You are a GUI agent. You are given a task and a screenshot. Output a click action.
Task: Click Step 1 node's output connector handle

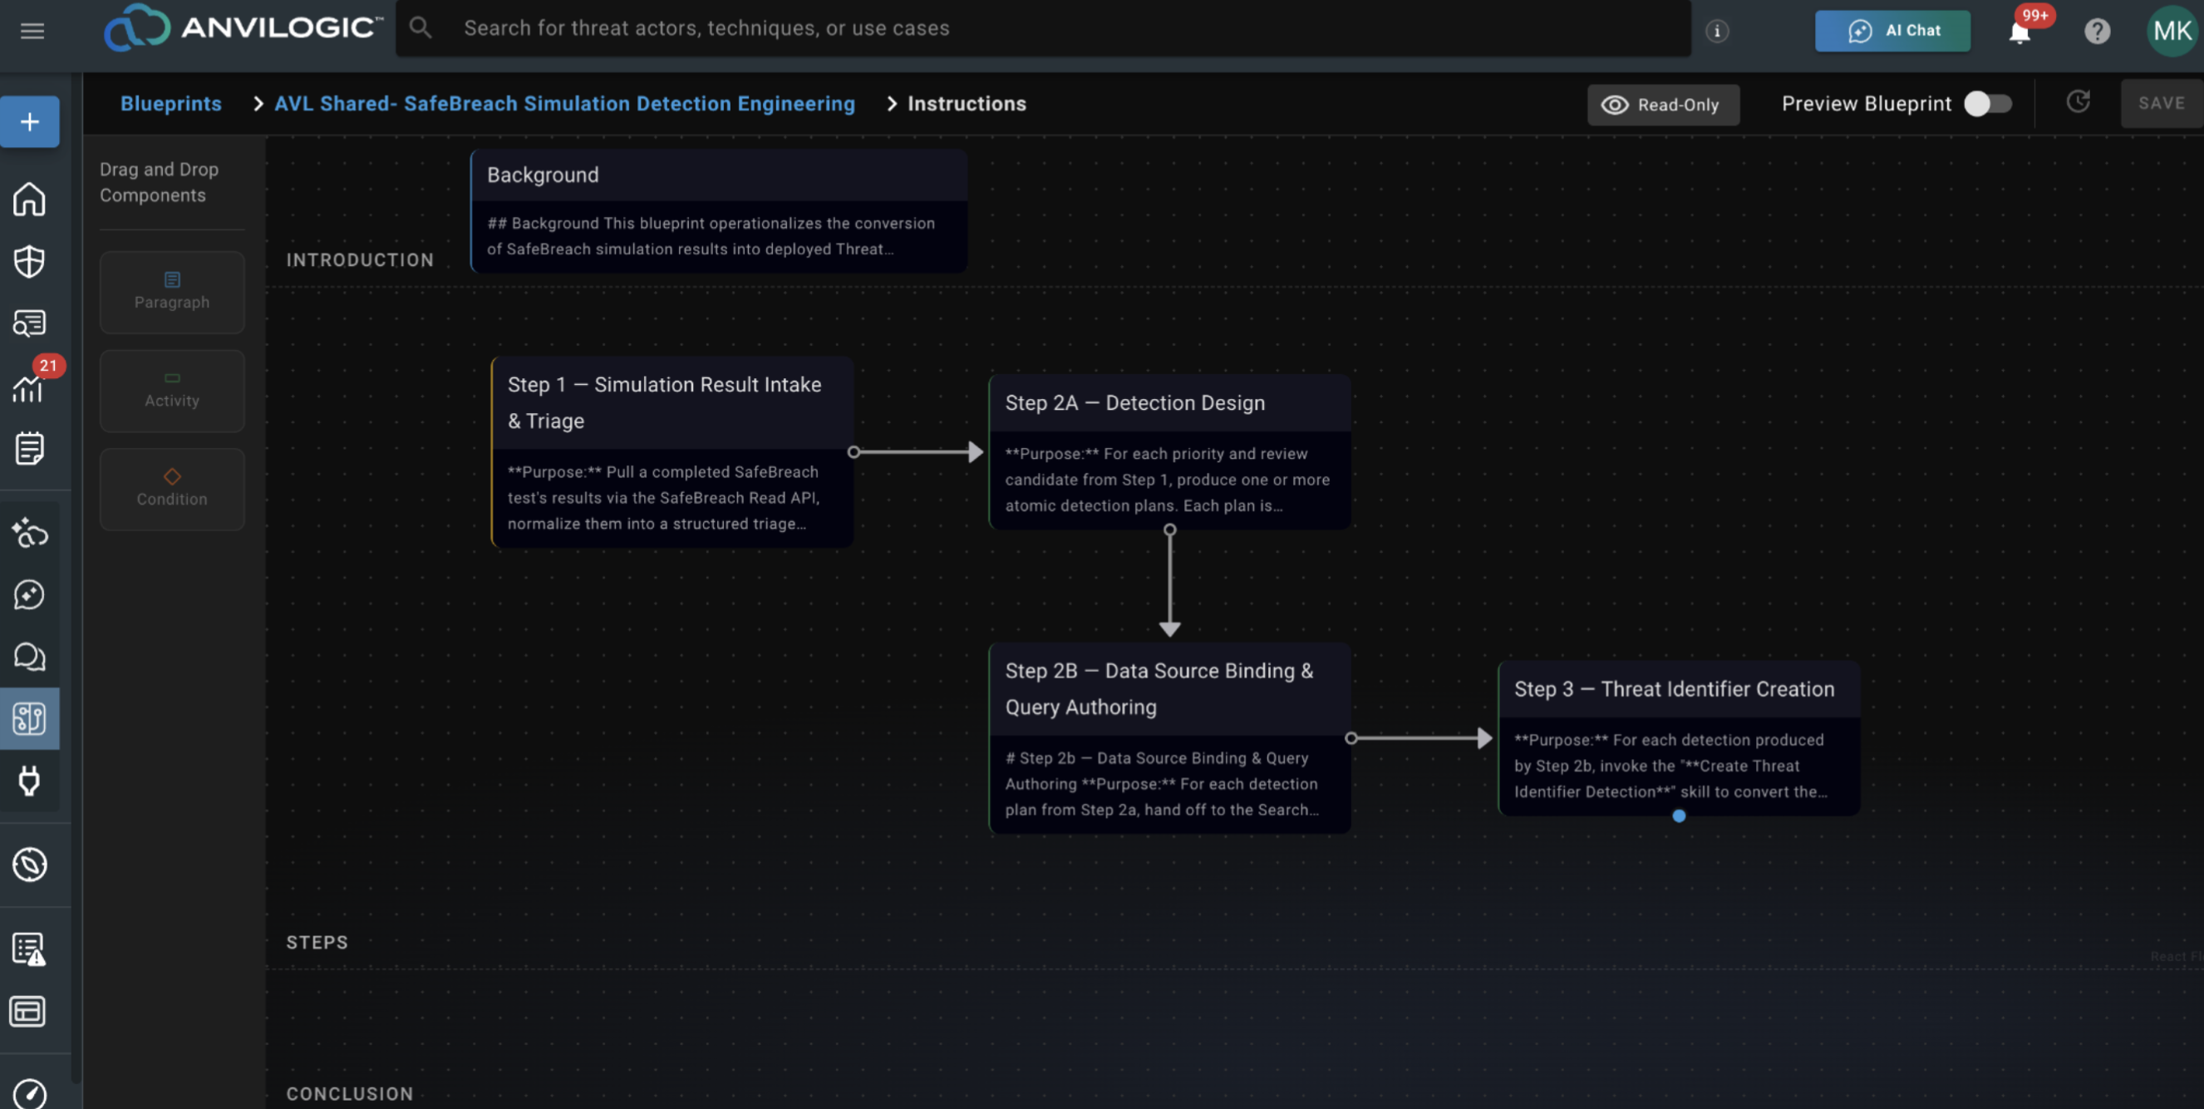click(x=853, y=451)
